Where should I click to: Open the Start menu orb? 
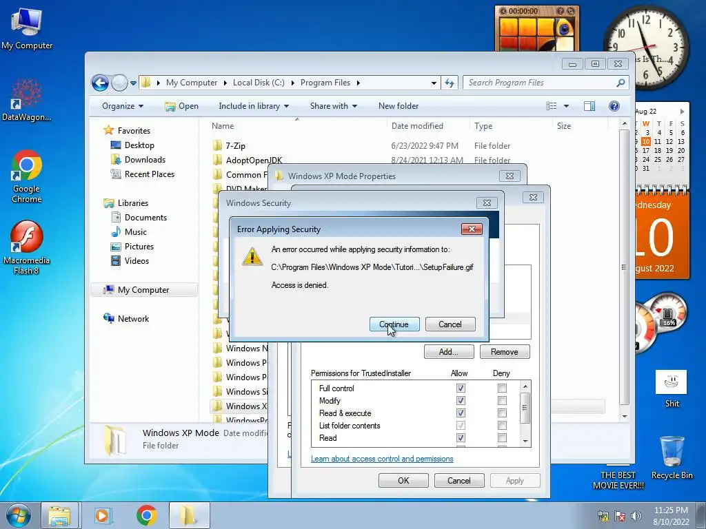19,515
